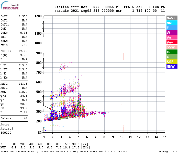
Task: Click the DDD value 248
Action: pos(96,11)
